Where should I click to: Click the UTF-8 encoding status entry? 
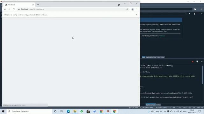point(184,108)
